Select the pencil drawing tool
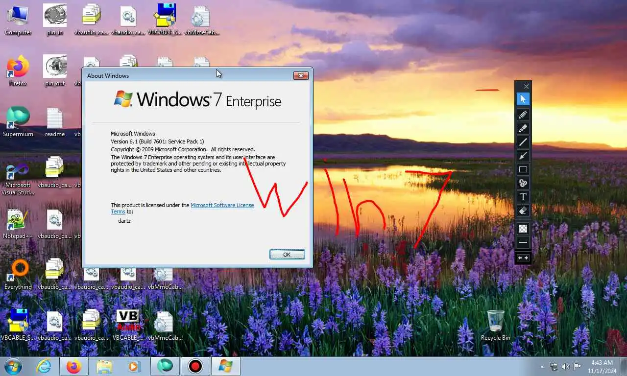627x376 pixels. tap(523, 115)
